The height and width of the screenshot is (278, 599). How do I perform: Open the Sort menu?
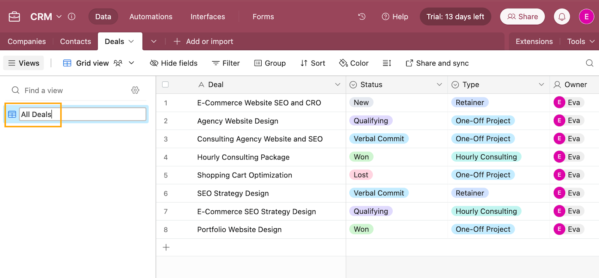point(313,63)
